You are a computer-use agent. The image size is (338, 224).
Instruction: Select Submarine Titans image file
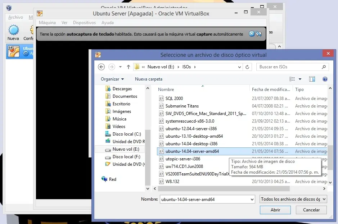[182, 106]
